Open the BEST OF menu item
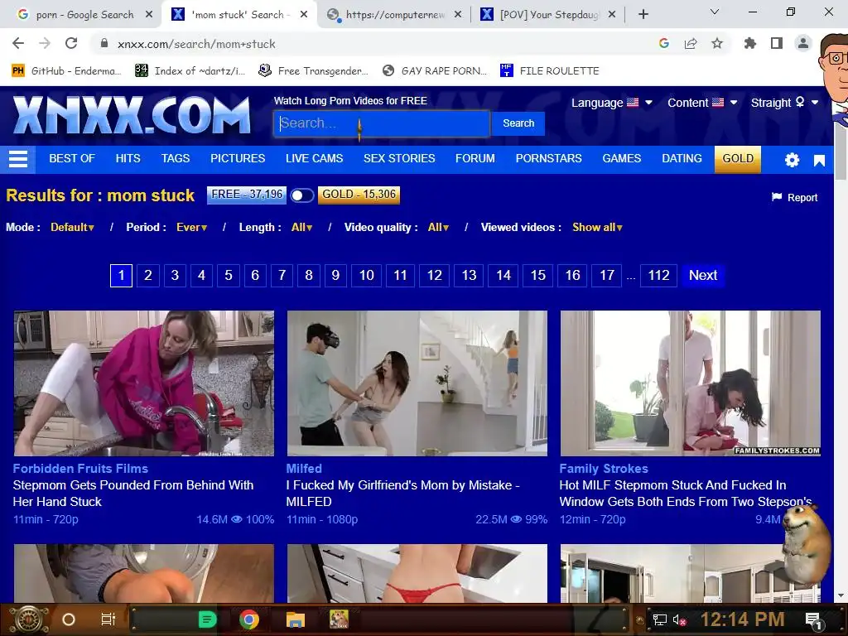Image resolution: width=848 pixels, height=636 pixels. click(x=72, y=158)
